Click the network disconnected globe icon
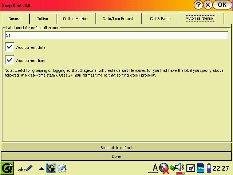 pos(165,168)
